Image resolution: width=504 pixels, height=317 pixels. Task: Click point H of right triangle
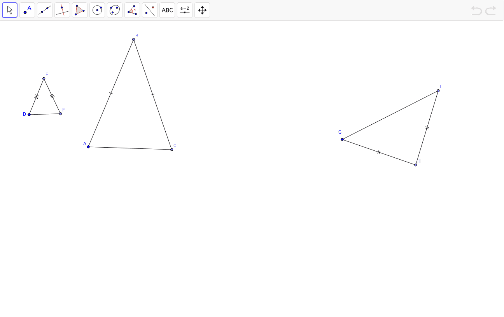(416, 165)
